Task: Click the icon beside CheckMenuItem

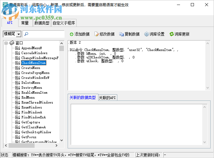Action: tap(18, 63)
